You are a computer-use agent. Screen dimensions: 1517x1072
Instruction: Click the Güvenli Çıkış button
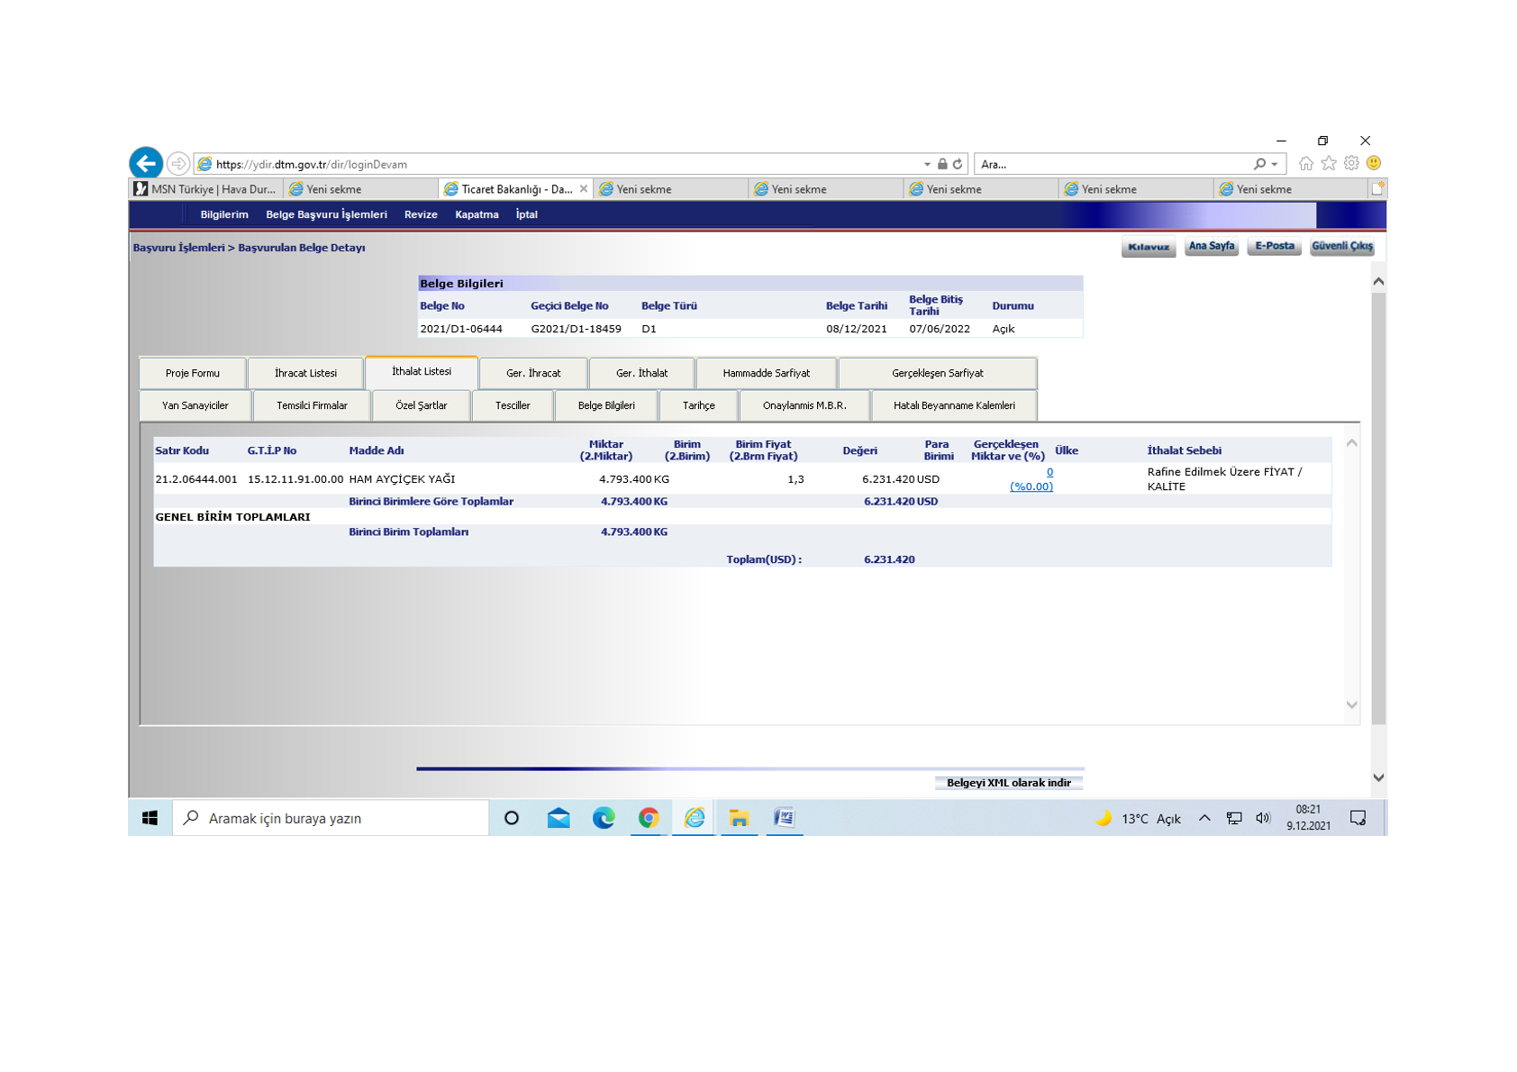tap(1342, 246)
